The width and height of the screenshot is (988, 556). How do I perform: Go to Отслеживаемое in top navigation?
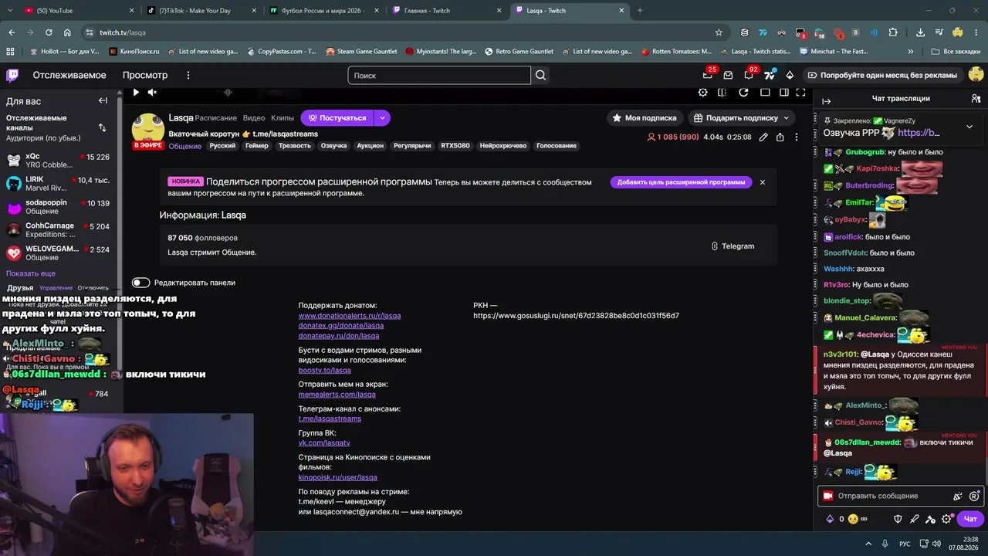point(69,75)
